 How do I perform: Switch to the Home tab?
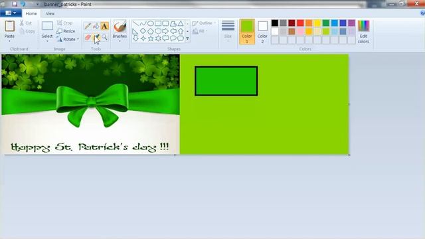31,13
